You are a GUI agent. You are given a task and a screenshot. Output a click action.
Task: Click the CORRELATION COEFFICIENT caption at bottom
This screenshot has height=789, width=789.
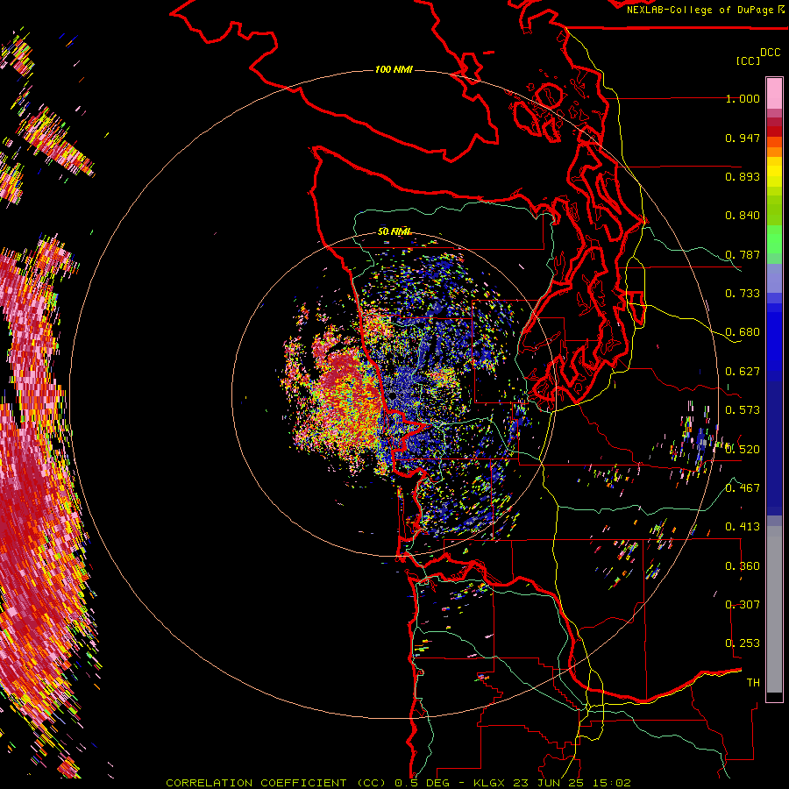click(398, 783)
